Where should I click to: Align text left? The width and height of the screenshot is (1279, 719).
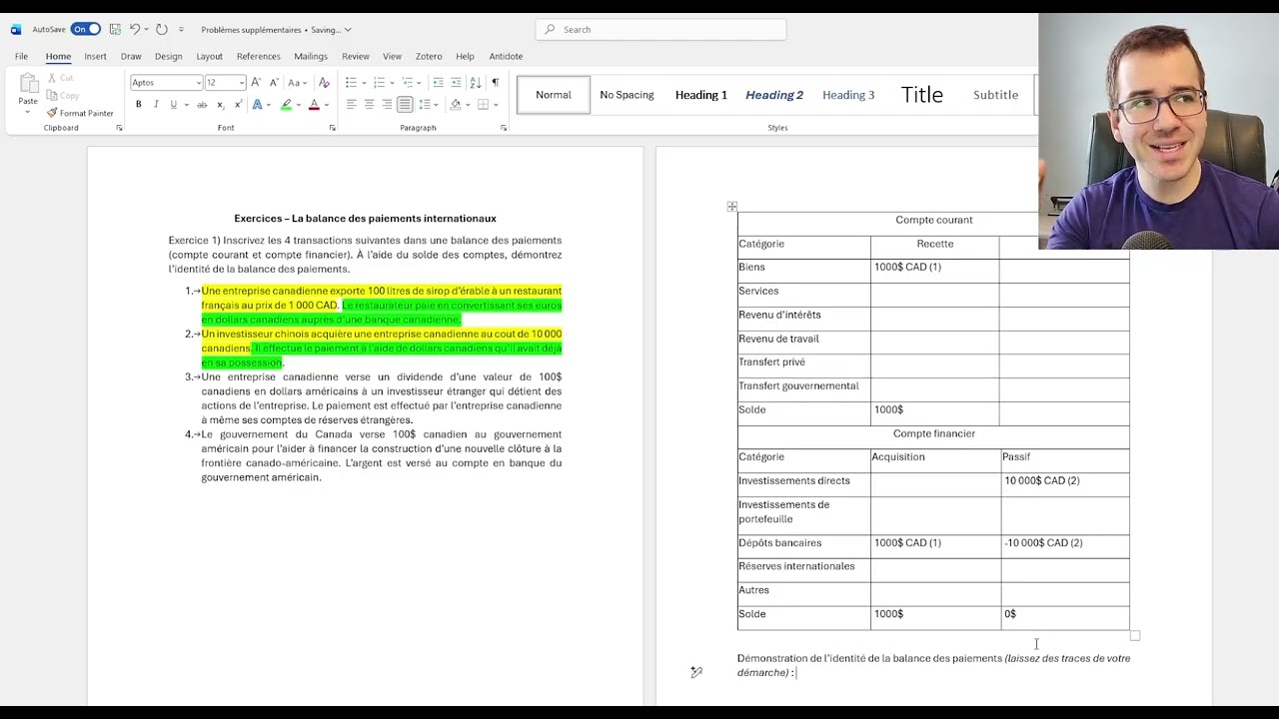(x=351, y=105)
